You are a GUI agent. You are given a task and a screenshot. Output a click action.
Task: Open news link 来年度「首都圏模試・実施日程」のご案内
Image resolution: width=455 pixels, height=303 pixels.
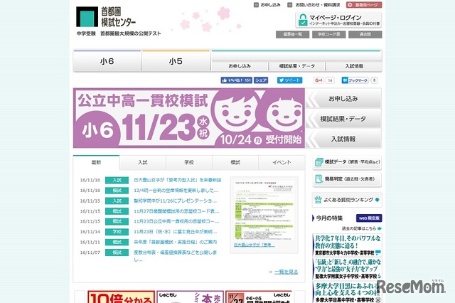(176, 242)
